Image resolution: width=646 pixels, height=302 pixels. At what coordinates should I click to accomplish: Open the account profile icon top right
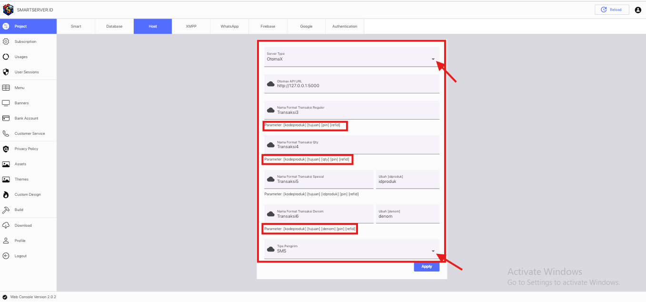(638, 9)
